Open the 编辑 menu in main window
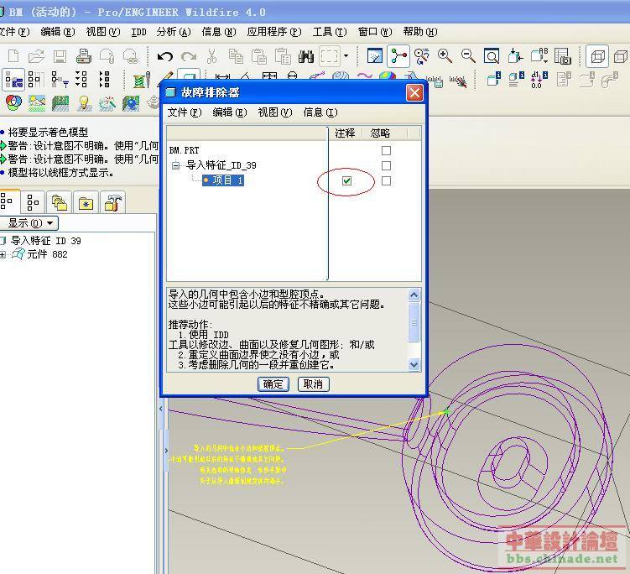The height and width of the screenshot is (574, 630). (x=58, y=32)
